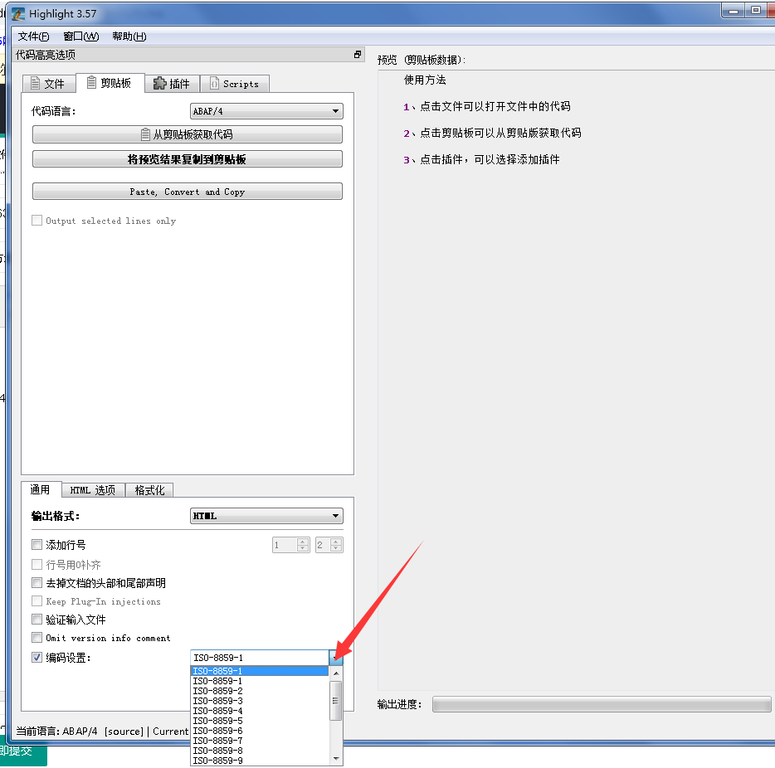Image resolution: width=775 pixels, height=768 pixels.
Task: Click Paste, Convert and Copy button
Action: point(187,192)
